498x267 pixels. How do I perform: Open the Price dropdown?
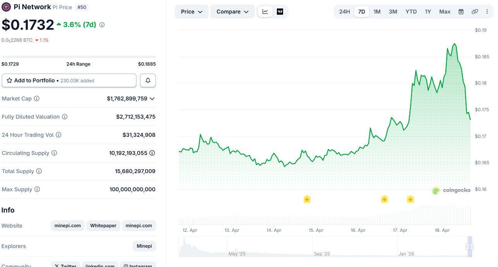(x=191, y=12)
